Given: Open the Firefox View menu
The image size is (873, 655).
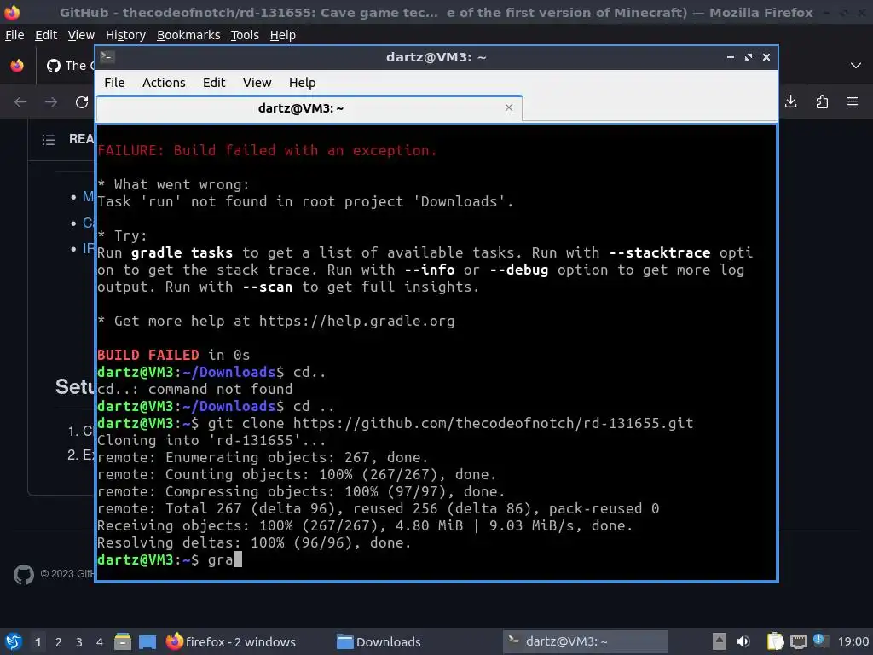Looking at the screenshot, I should [81, 35].
